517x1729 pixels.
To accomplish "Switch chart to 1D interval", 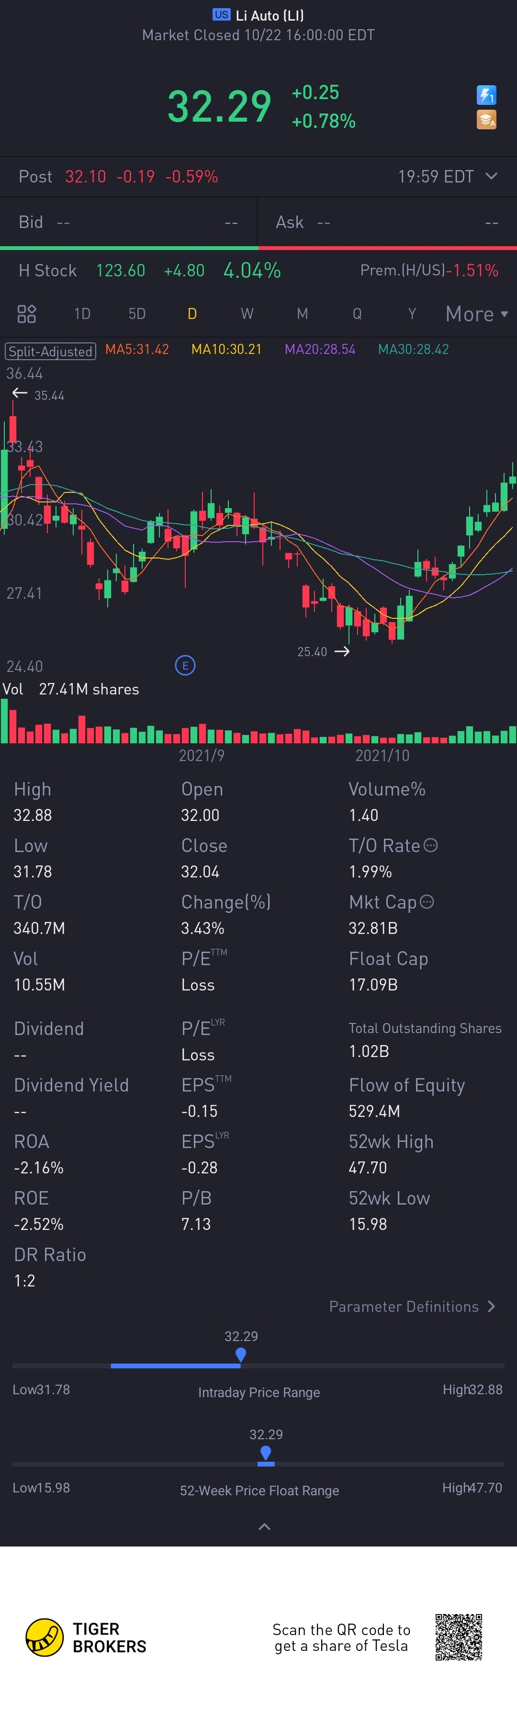I will 82,313.
